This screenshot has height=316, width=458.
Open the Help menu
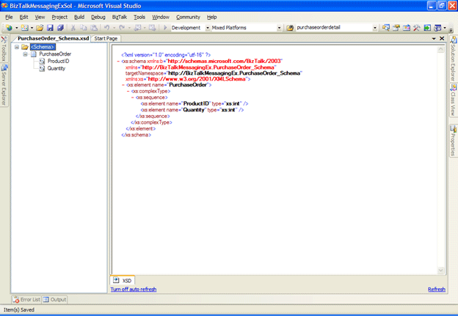tap(212, 17)
